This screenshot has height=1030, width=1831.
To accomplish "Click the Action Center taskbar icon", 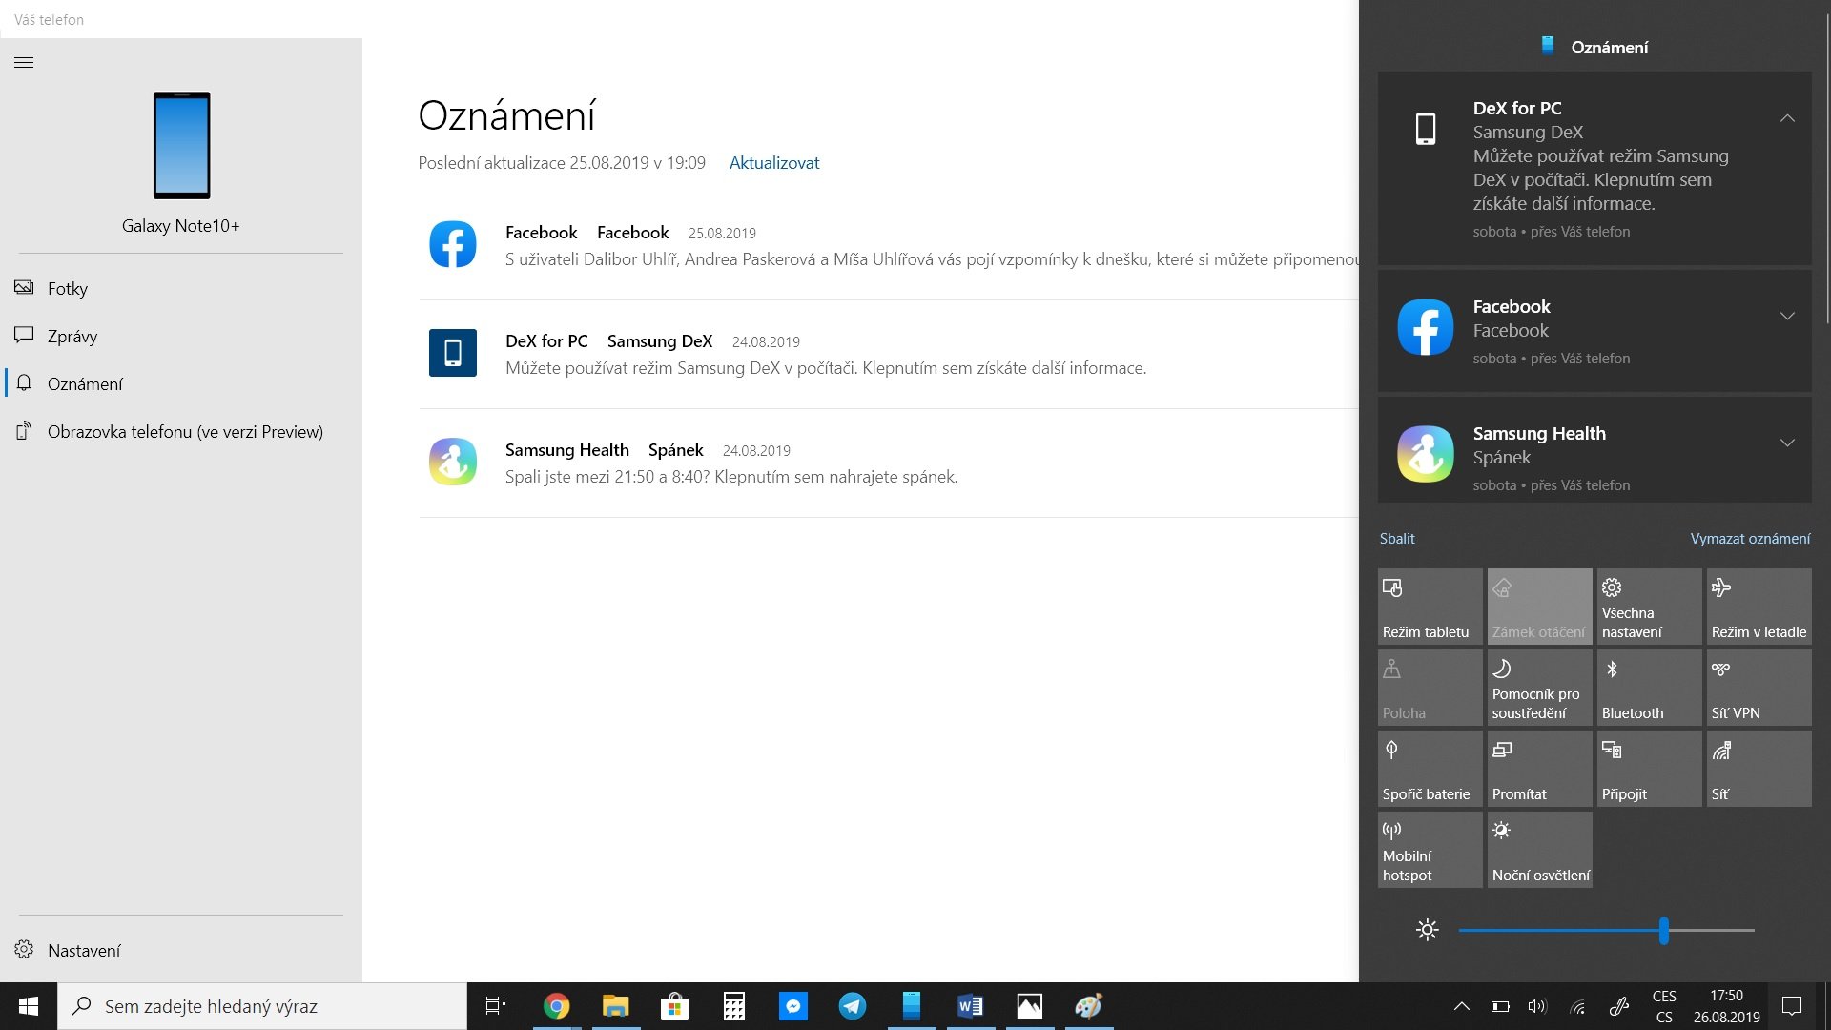I will pyautogui.click(x=1792, y=1006).
